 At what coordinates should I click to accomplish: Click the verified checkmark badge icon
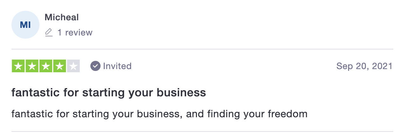click(x=95, y=66)
